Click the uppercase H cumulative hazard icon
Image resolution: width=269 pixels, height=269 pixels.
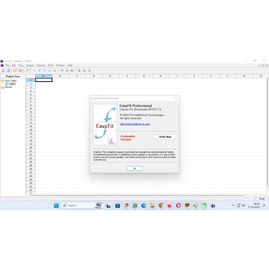[55, 71]
